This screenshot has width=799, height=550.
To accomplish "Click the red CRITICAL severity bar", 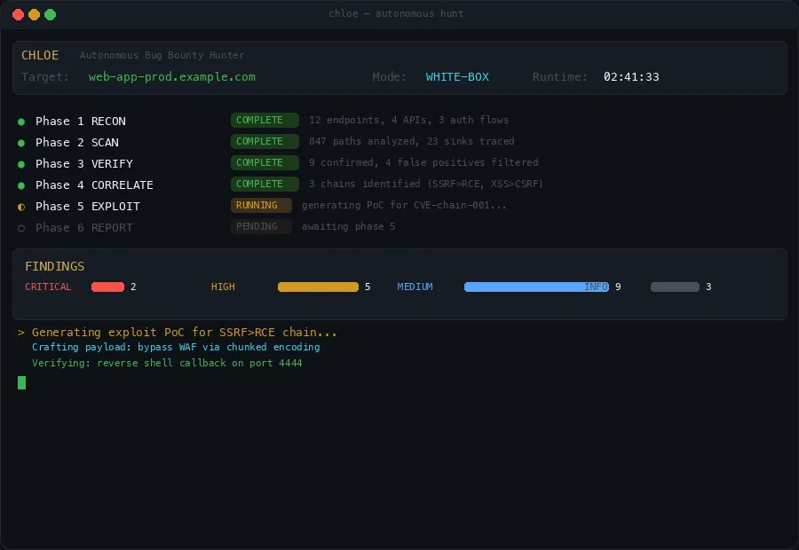I will (x=108, y=287).
